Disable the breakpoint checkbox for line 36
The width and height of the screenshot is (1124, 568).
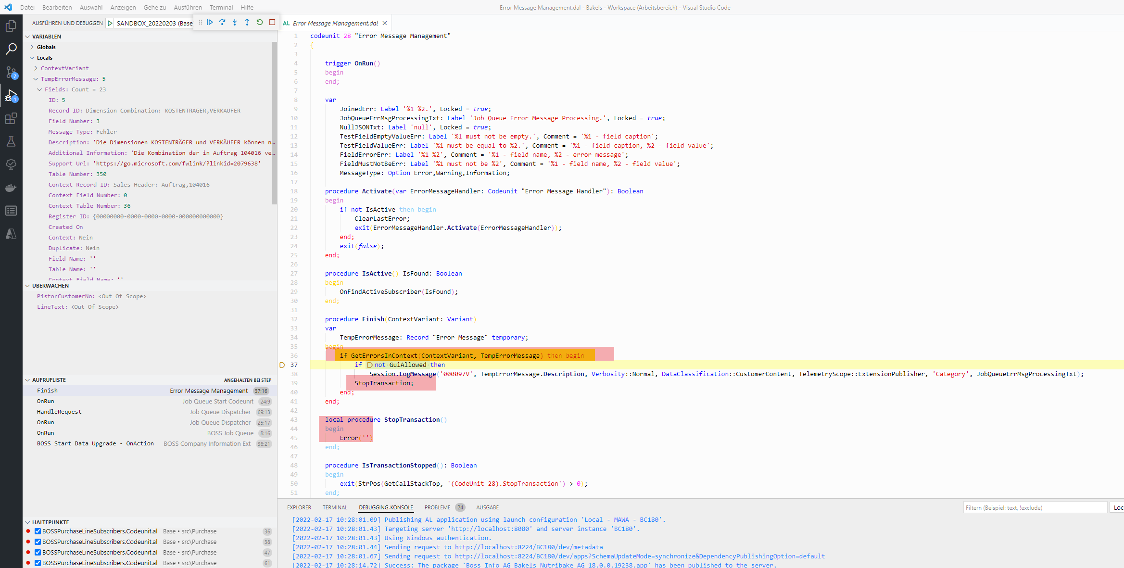coord(38,531)
